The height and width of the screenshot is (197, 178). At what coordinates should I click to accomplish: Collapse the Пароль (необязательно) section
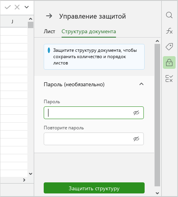coord(141,84)
